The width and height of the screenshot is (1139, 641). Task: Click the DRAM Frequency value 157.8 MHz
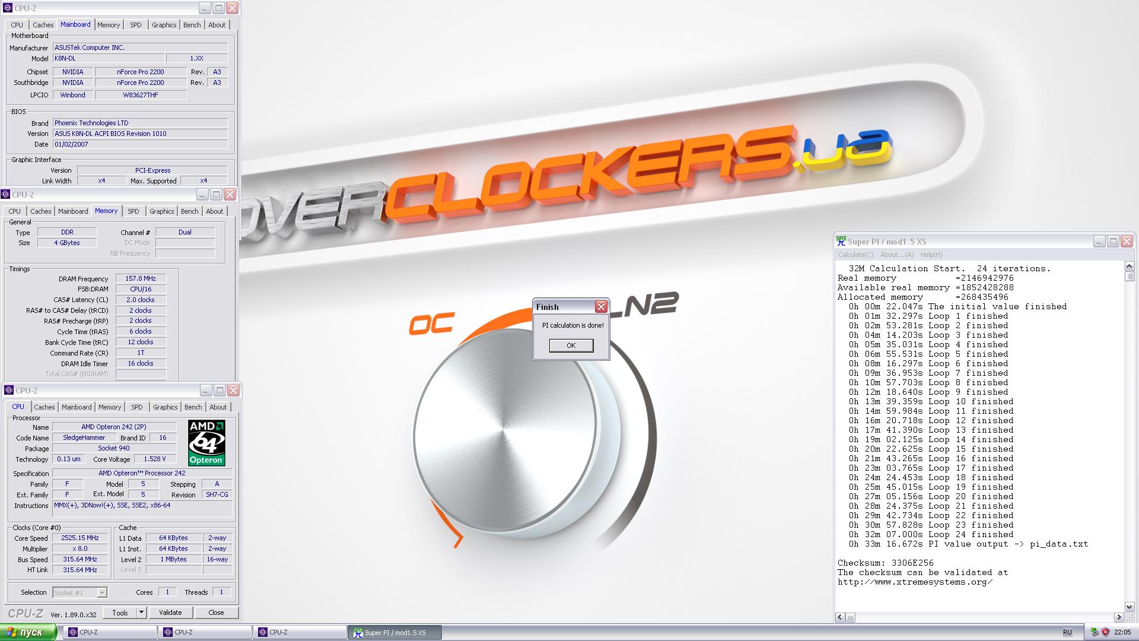141,278
